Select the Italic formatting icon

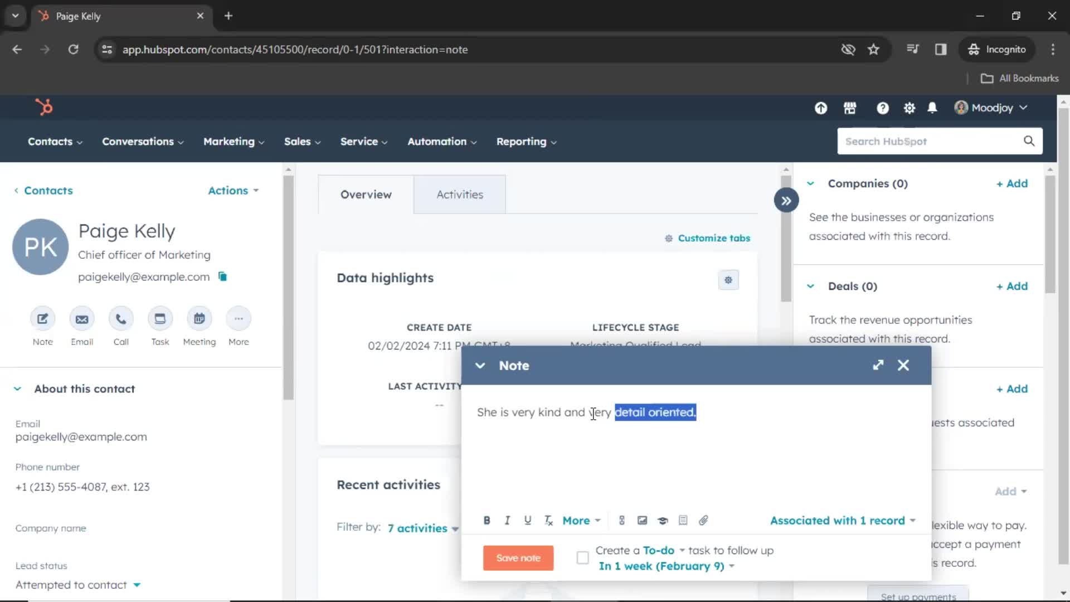508,521
